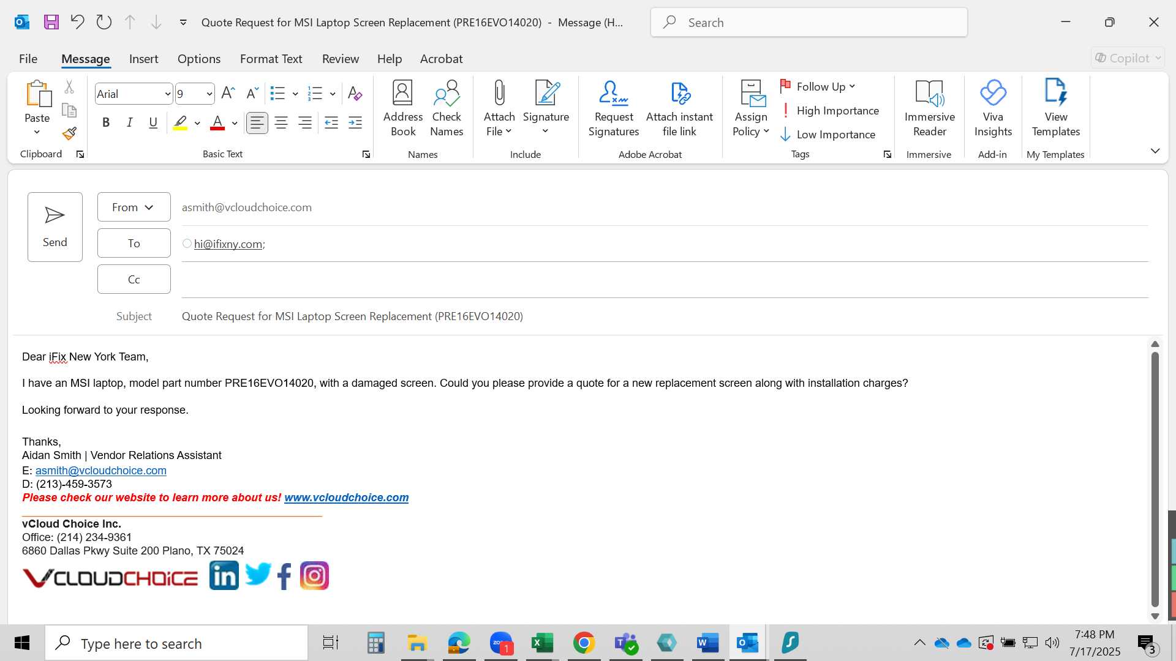This screenshot has height=661, width=1176.
Task: Open the asmith@vcloudchoice.com signature link
Action: tap(101, 471)
